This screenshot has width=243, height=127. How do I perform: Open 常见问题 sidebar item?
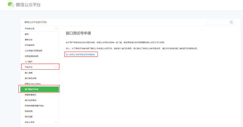(29, 117)
